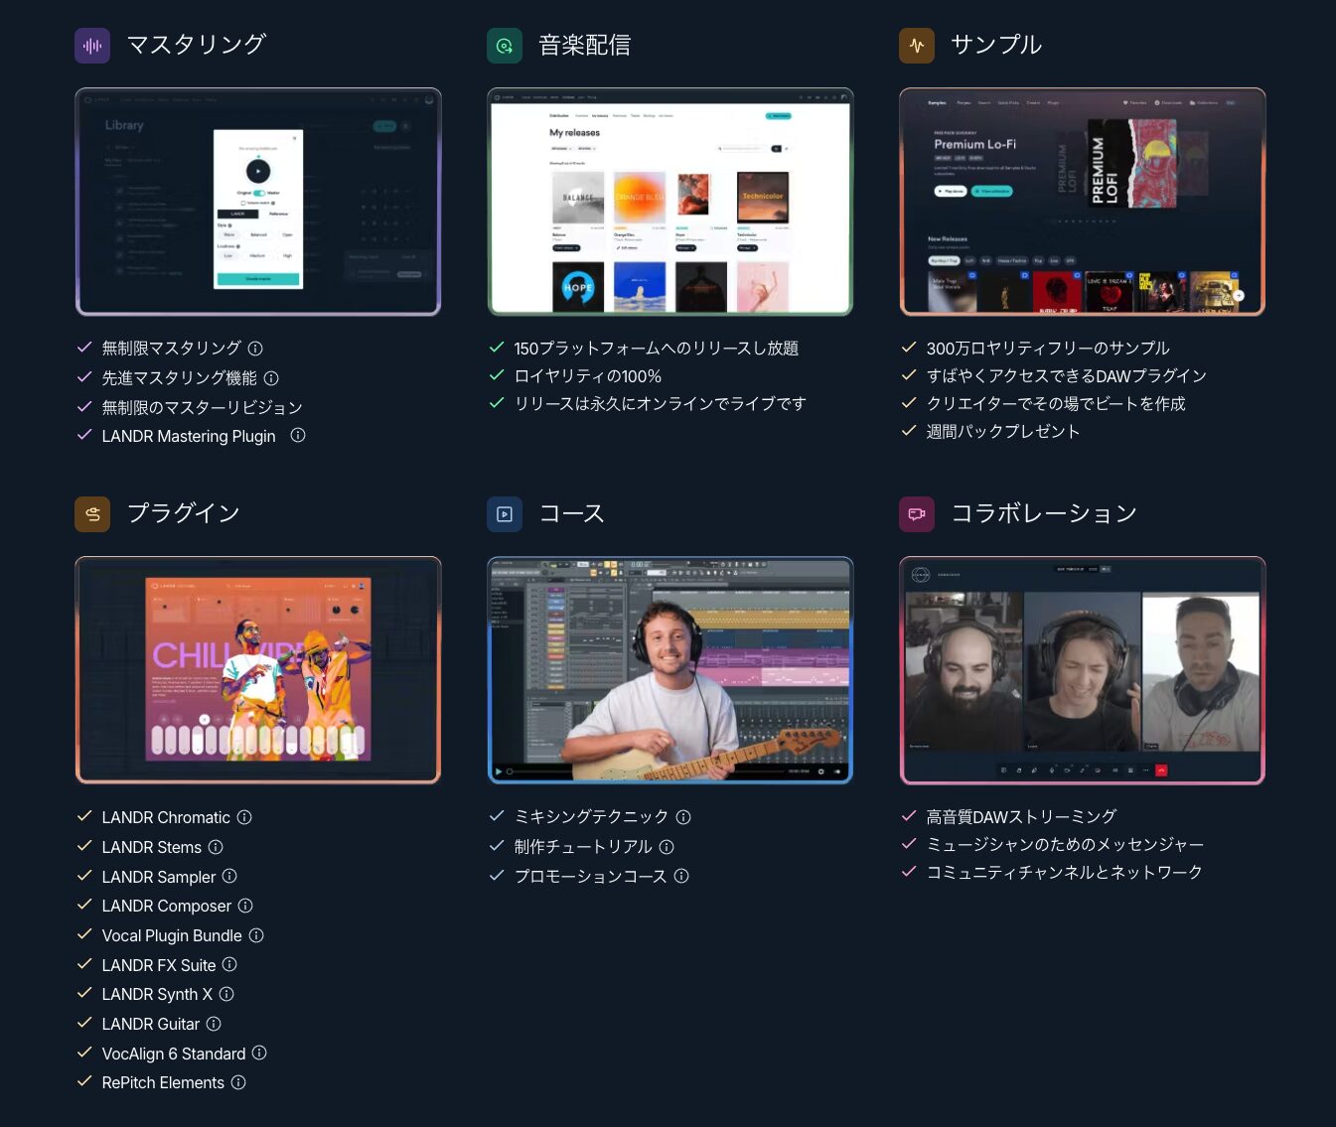Click the Premium Lo-Fi samples preview image
Viewport: 1336px width, 1127px height.
click(1083, 202)
